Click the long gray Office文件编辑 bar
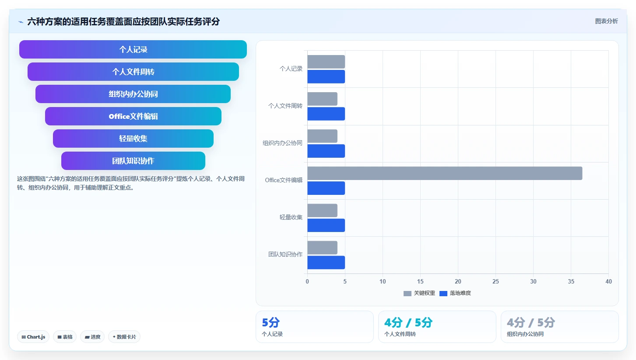The height and width of the screenshot is (360, 636). pos(445,173)
